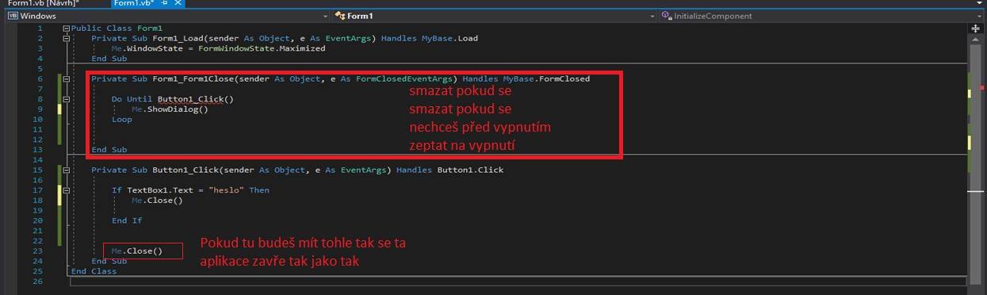987x295 pixels.
Task: Click 'Me.Close()' on line 18
Action: pos(157,201)
